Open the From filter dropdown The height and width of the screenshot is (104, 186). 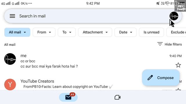tap(44, 32)
